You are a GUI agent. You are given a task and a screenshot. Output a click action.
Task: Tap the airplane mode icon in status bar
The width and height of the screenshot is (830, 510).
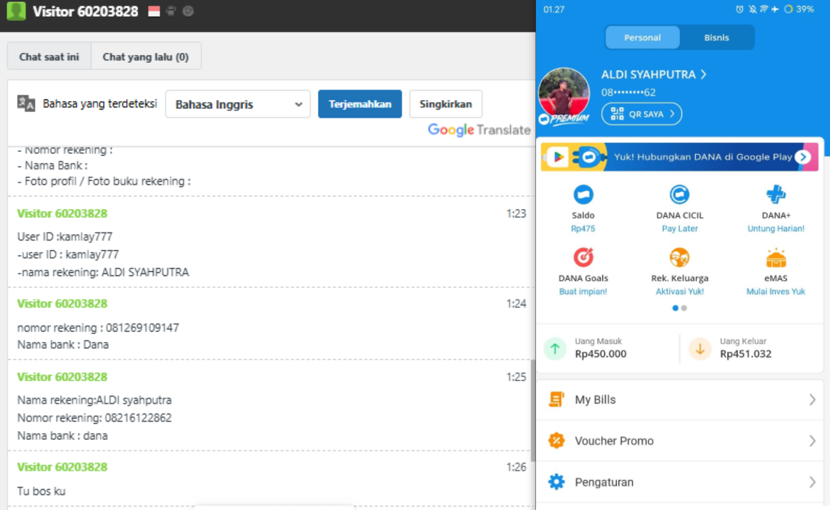pyautogui.click(x=776, y=9)
